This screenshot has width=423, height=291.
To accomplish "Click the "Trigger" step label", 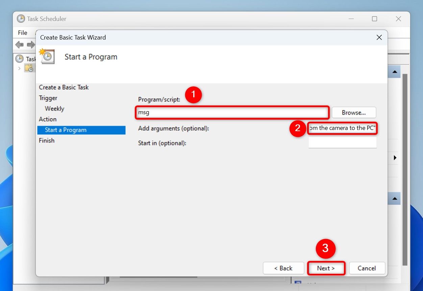I will pyautogui.click(x=48, y=98).
